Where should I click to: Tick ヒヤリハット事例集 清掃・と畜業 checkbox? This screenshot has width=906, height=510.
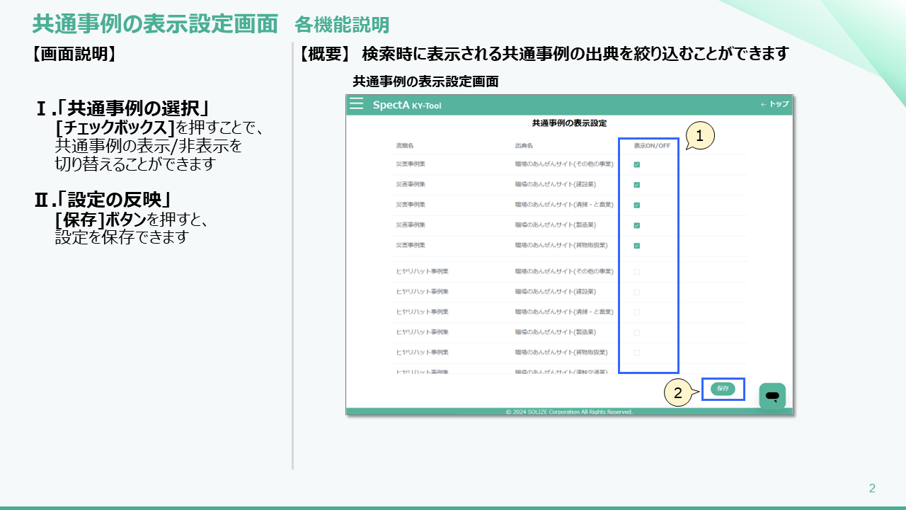coord(637,312)
